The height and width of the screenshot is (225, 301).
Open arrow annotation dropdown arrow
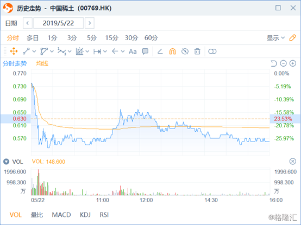[x=123, y=52]
